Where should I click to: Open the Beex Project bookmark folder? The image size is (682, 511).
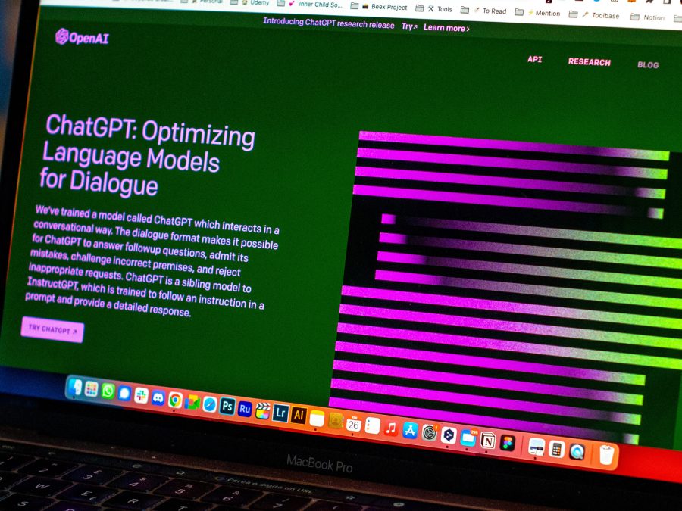(x=379, y=7)
